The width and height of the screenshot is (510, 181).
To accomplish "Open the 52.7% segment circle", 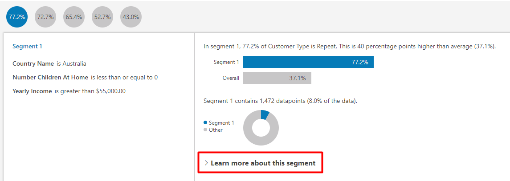I will point(102,17).
